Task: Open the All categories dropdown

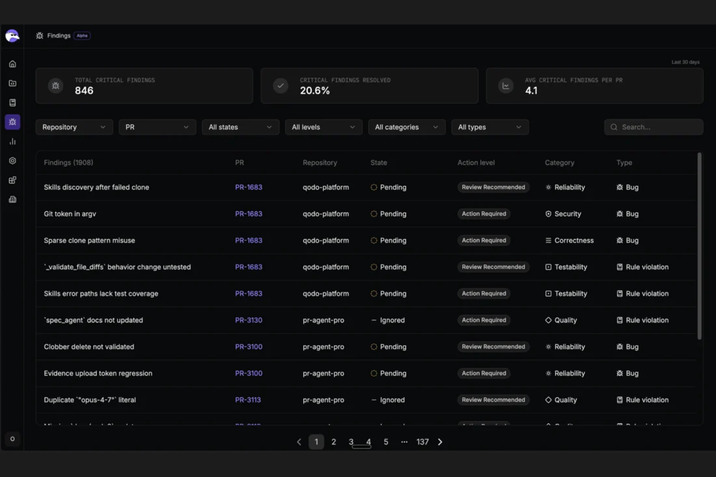Action: coord(407,127)
